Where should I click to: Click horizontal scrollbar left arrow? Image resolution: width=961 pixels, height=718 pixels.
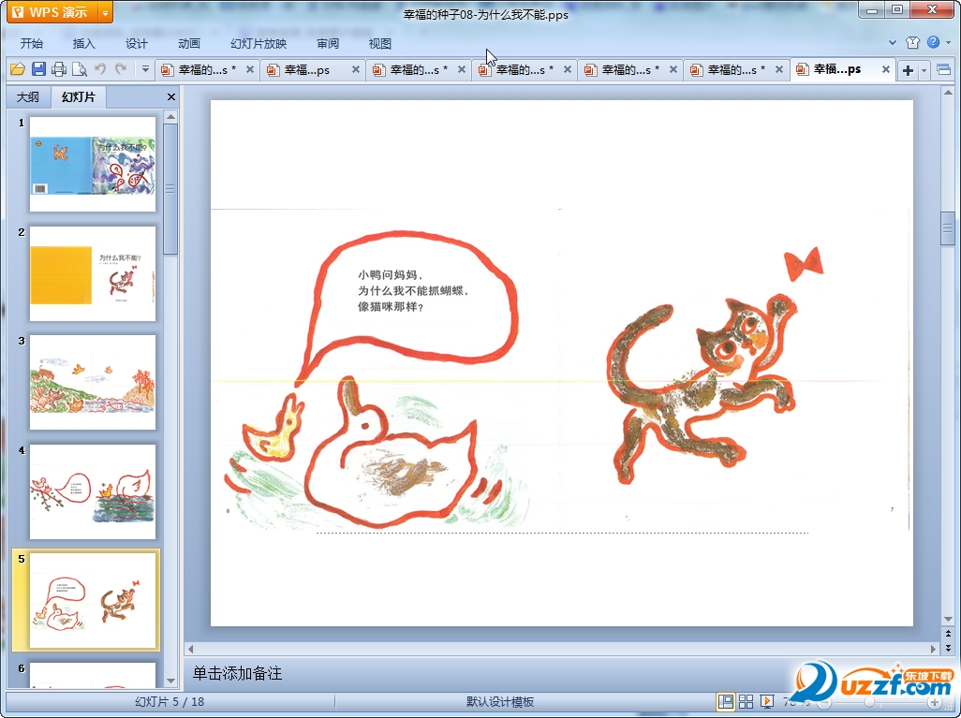pos(190,648)
